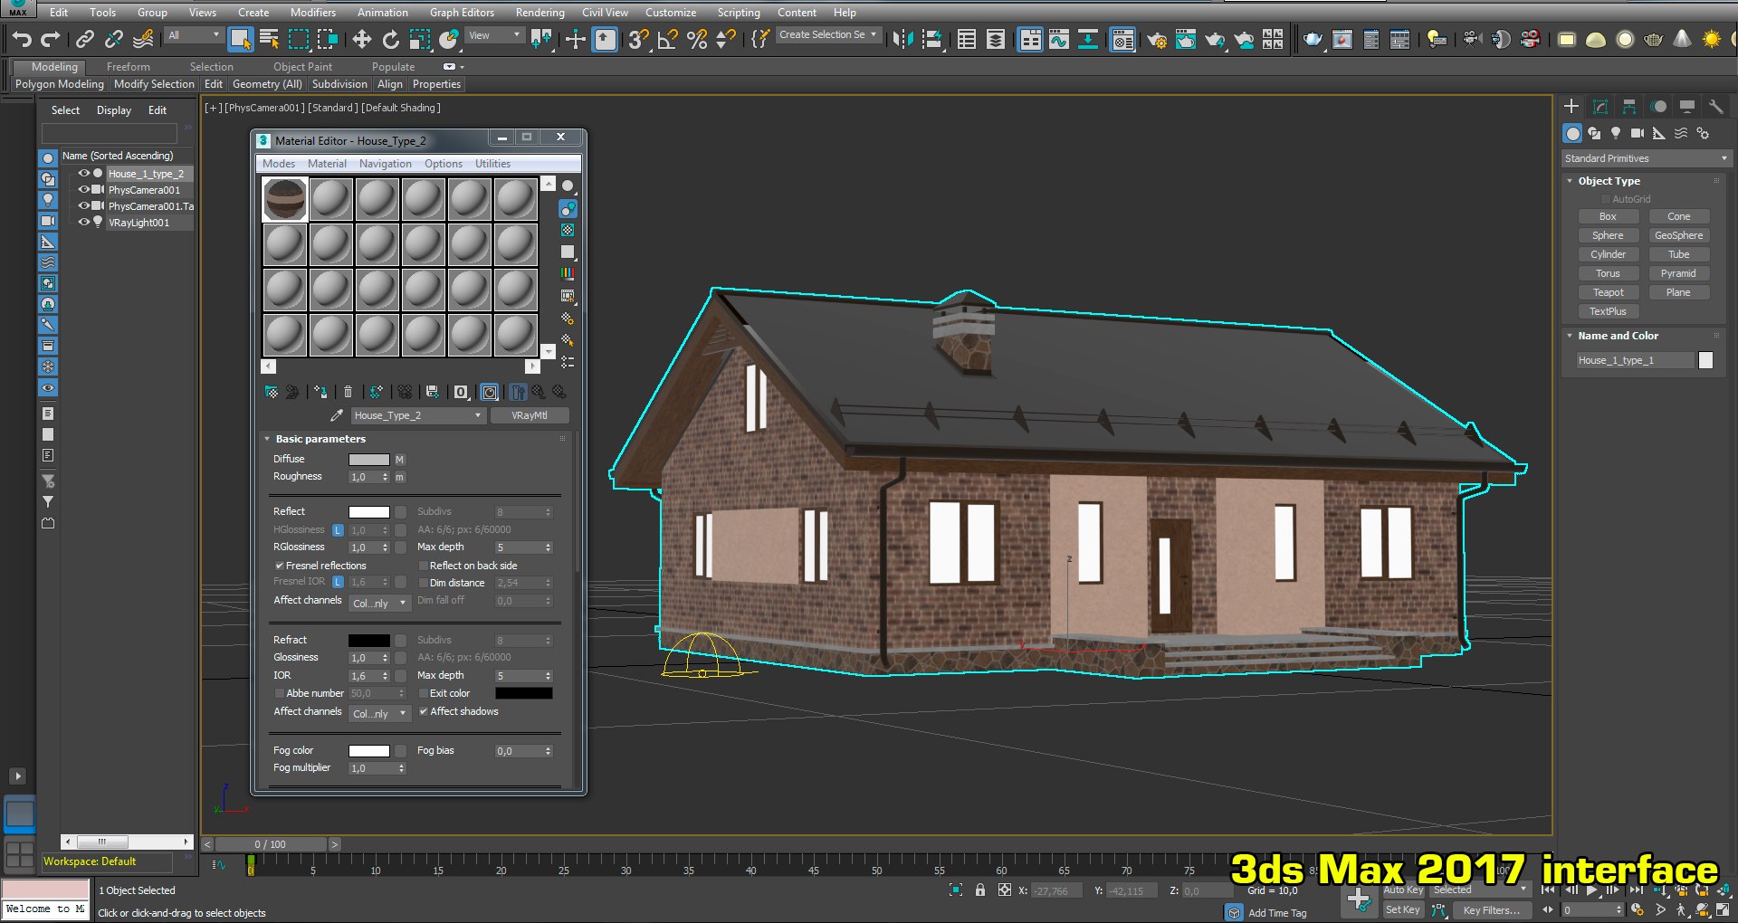Switch to Object Paint ribbon tab
This screenshot has height=923, width=1738.
[x=302, y=67]
